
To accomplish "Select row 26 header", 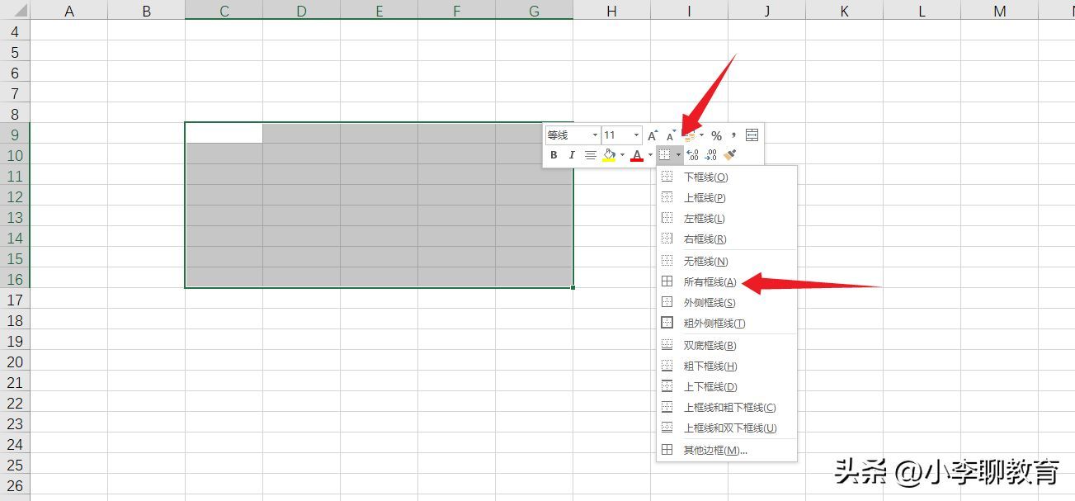I will coord(15,484).
